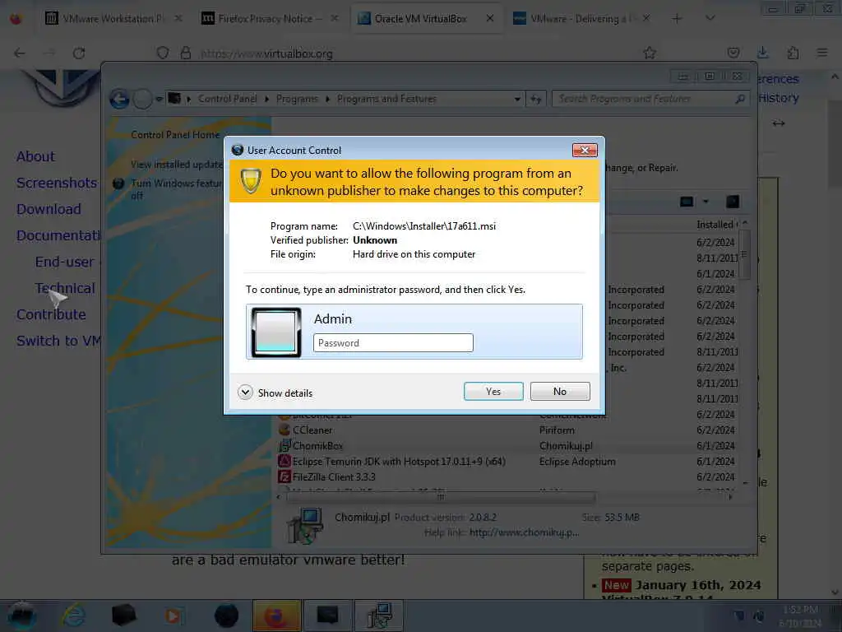Open the Firefox extensions icon

click(793, 53)
